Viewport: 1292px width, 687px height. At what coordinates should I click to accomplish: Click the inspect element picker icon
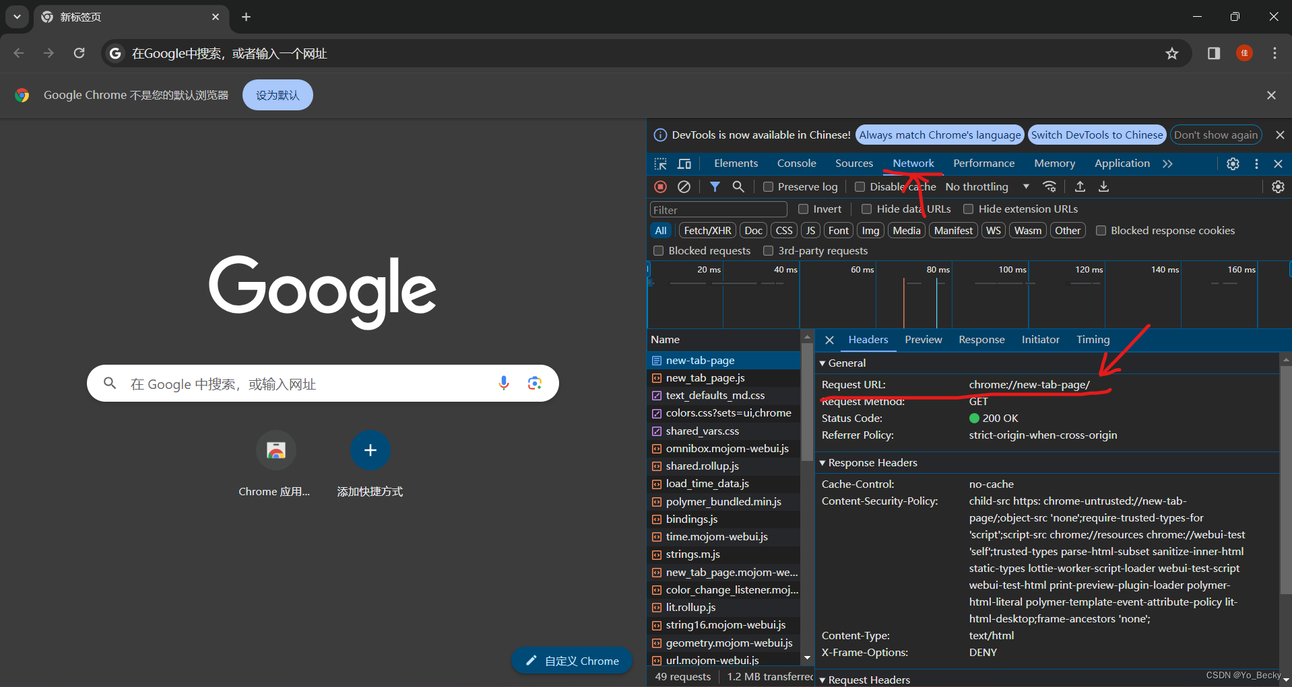(x=660, y=164)
